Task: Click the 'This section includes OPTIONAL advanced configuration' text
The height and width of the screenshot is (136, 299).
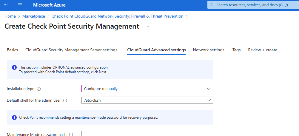Action: pyautogui.click(x=64, y=67)
